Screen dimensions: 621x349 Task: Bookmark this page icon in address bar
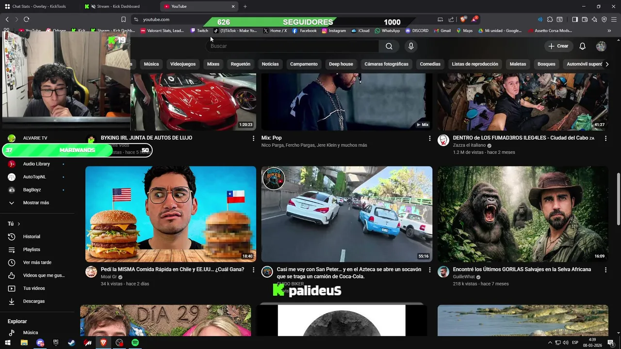click(x=123, y=19)
